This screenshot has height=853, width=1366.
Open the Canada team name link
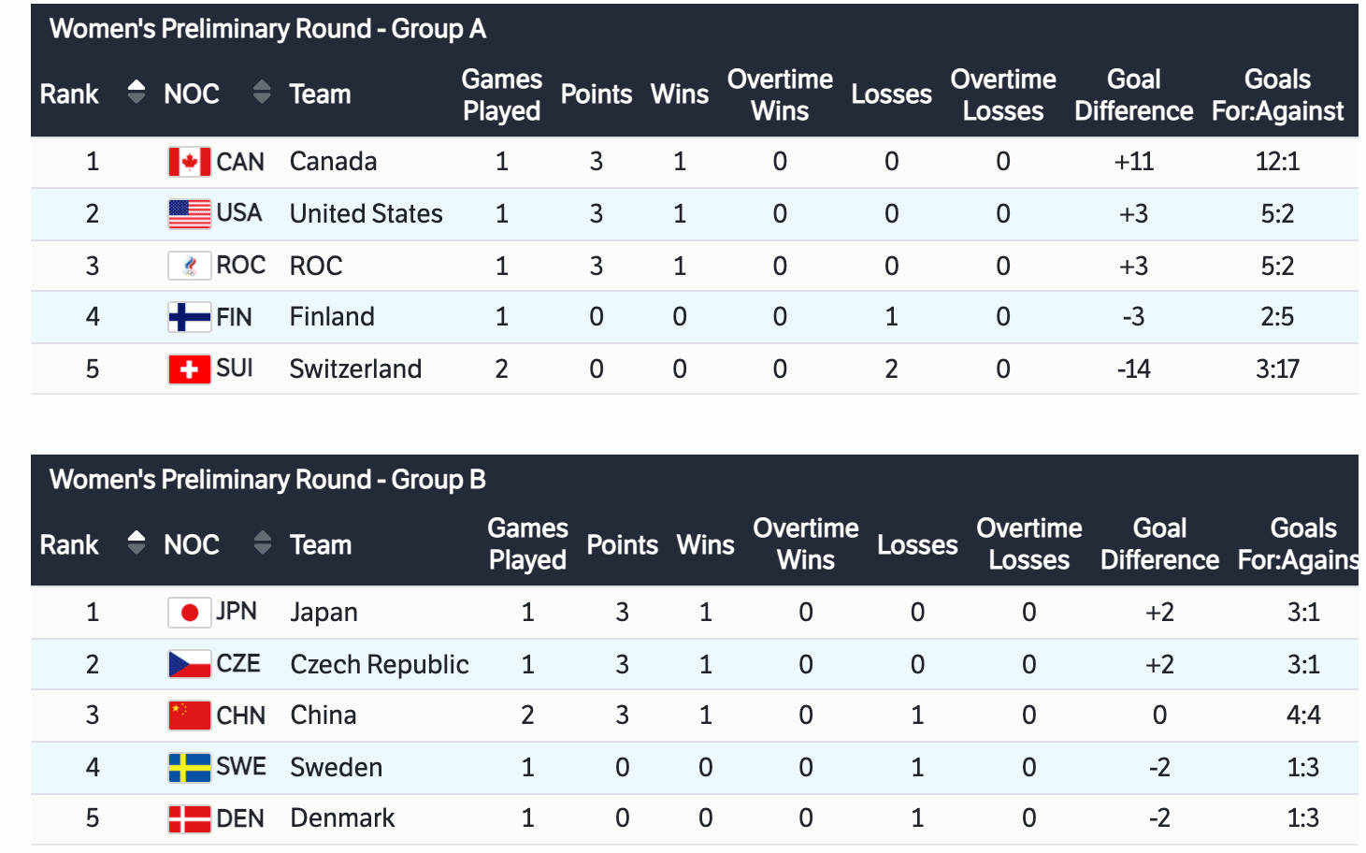pyautogui.click(x=333, y=162)
